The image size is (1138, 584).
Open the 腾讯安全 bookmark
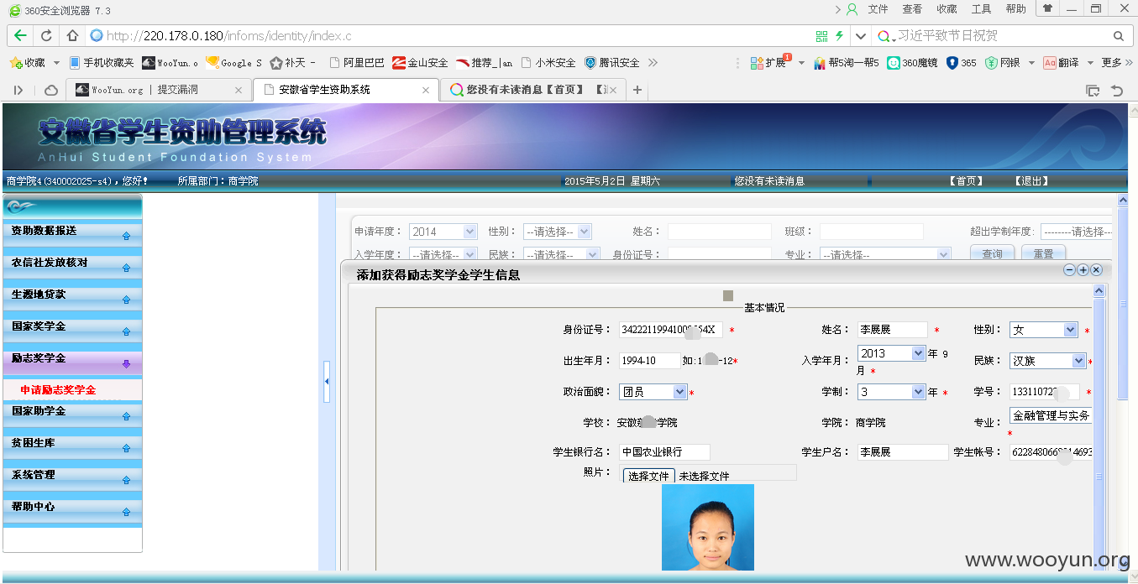pyautogui.click(x=612, y=63)
